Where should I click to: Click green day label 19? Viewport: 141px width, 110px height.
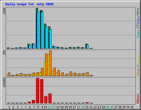[83, 107]
